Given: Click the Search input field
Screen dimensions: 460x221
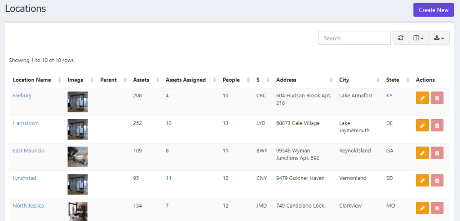Looking at the screenshot, I should coord(354,38).
